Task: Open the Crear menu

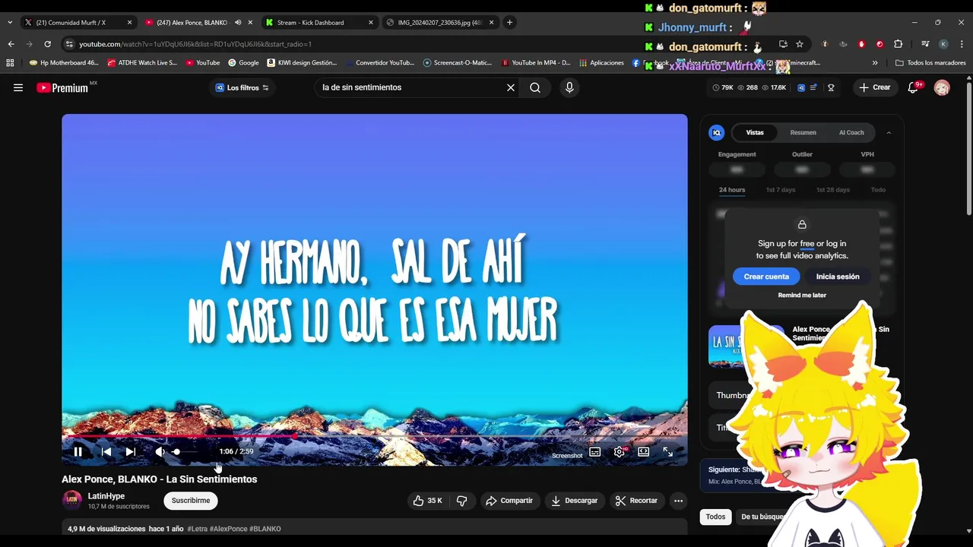Action: 874,87
